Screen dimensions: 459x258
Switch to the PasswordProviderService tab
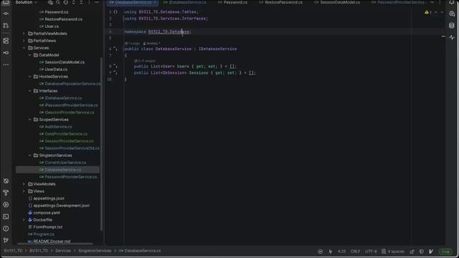[x=398, y=2]
